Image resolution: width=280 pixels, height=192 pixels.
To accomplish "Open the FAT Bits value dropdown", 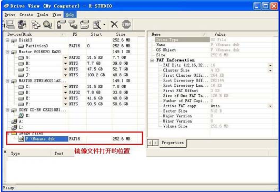I will [270, 65].
